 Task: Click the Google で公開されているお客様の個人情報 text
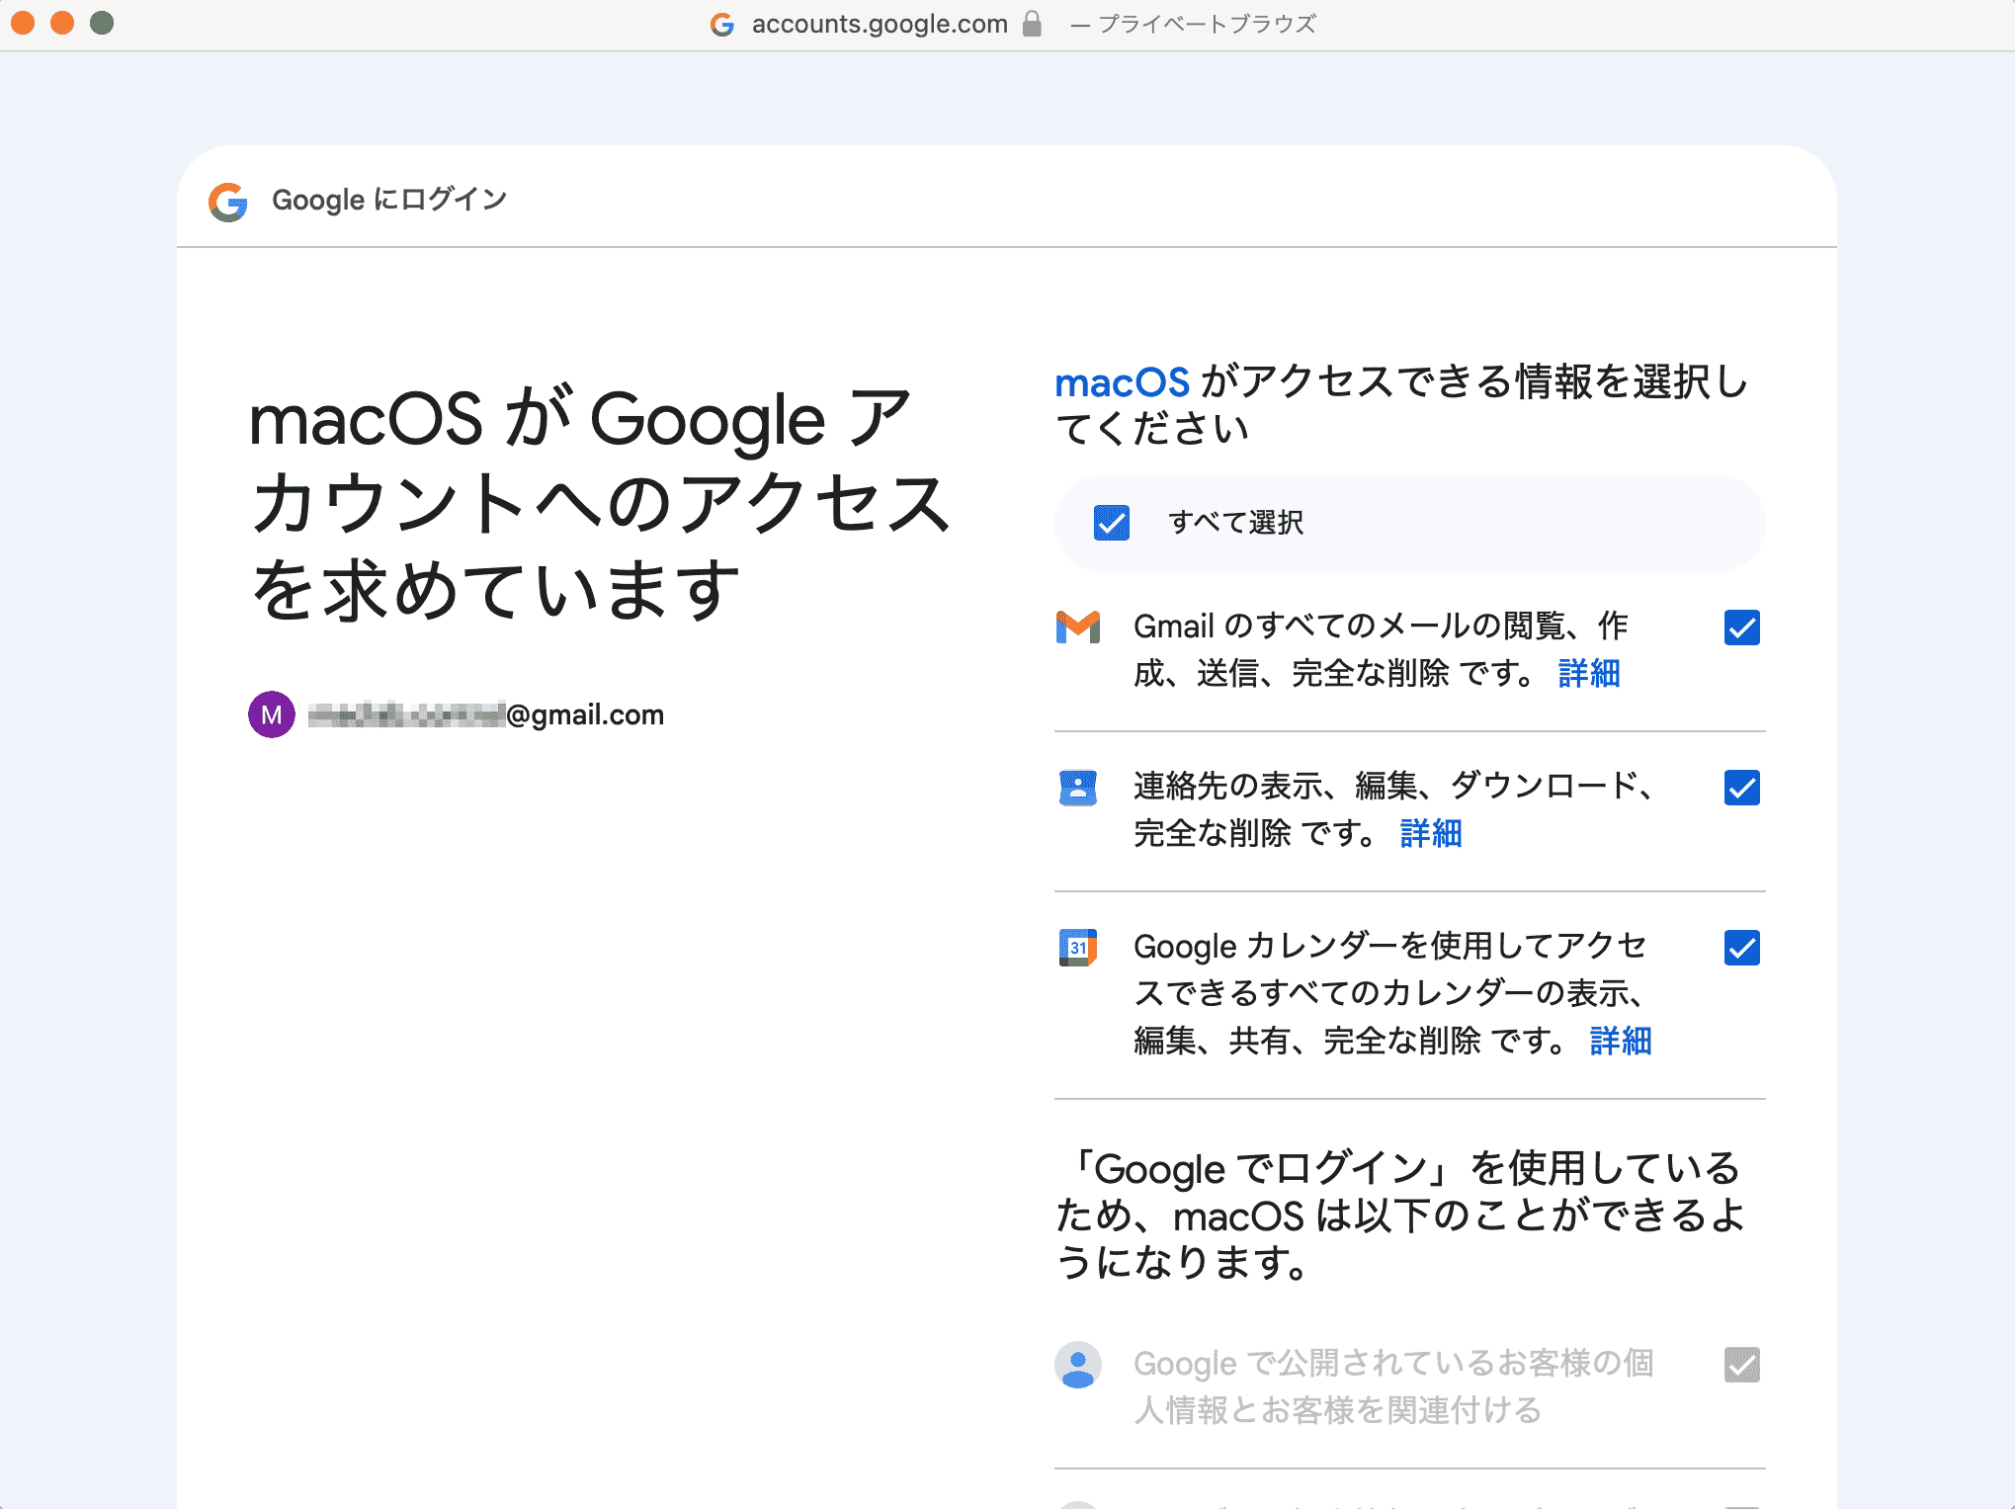[x=1393, y=1387]
